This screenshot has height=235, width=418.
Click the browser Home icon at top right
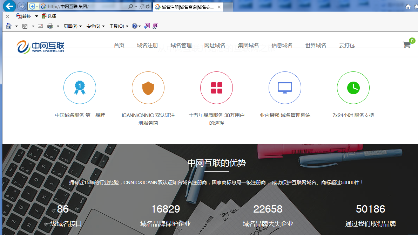(408, 7)
